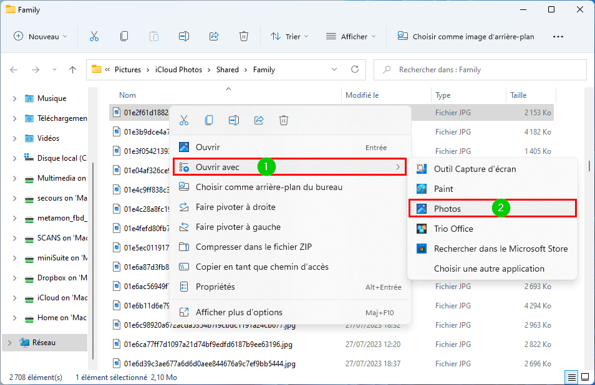Screen dimensions: 595x385
Task: Click the Pictures breadcrumb
Action: (x=127, y=70)
